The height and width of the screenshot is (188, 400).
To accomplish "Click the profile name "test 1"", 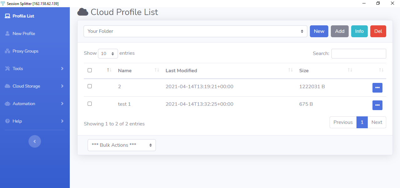I will coord(124,104).
